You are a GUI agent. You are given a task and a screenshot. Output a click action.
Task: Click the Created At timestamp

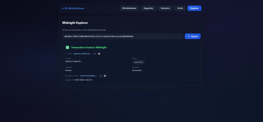point(83,80)
